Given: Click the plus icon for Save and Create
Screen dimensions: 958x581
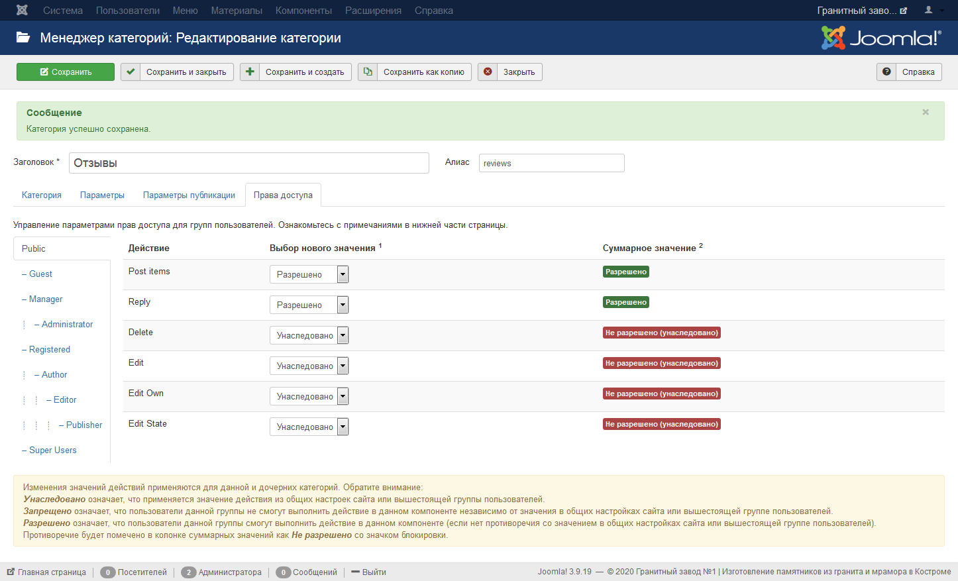Looking at the screenshot, I should pyautogui.click(x=250, y=72).
